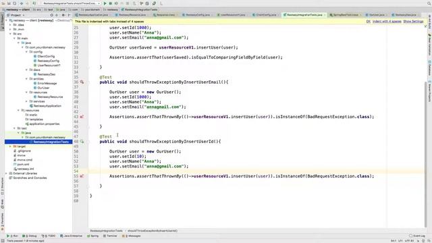Open the Search Everywhere magnifier icon

pyautogui.click(x=429, y=3)
